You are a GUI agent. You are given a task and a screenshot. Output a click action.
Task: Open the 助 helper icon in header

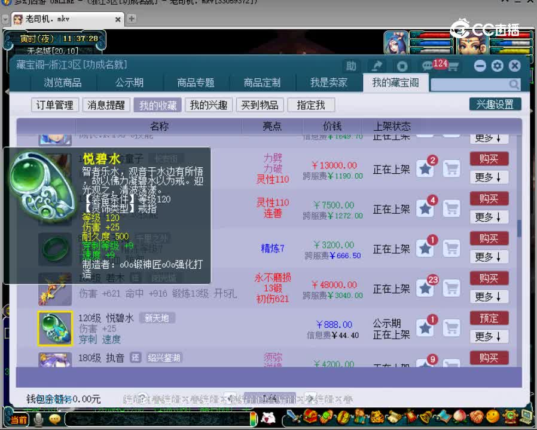tap(351, 66)
